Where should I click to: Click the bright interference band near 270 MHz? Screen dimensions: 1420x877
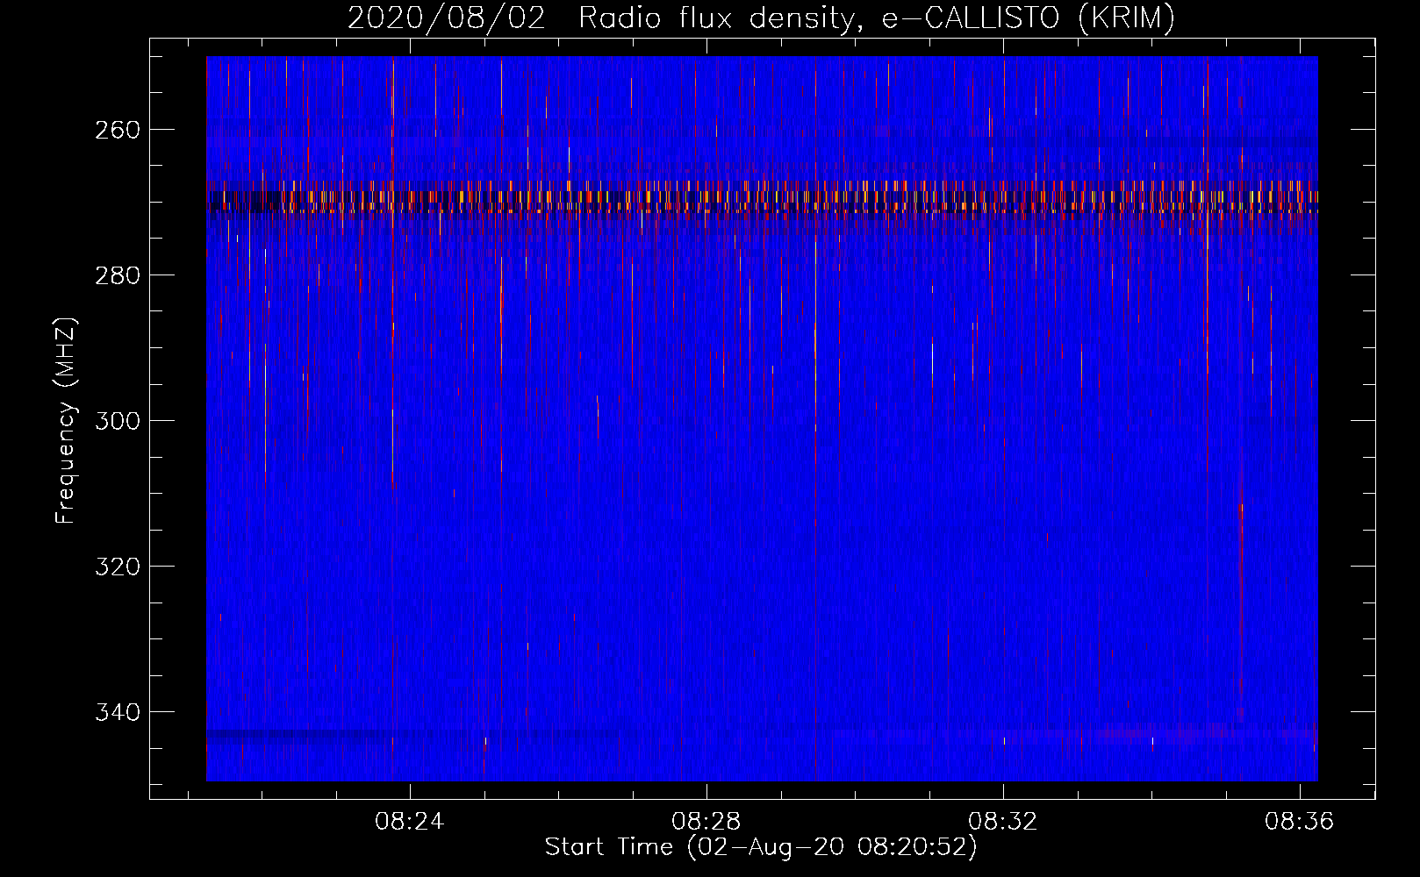762,197
